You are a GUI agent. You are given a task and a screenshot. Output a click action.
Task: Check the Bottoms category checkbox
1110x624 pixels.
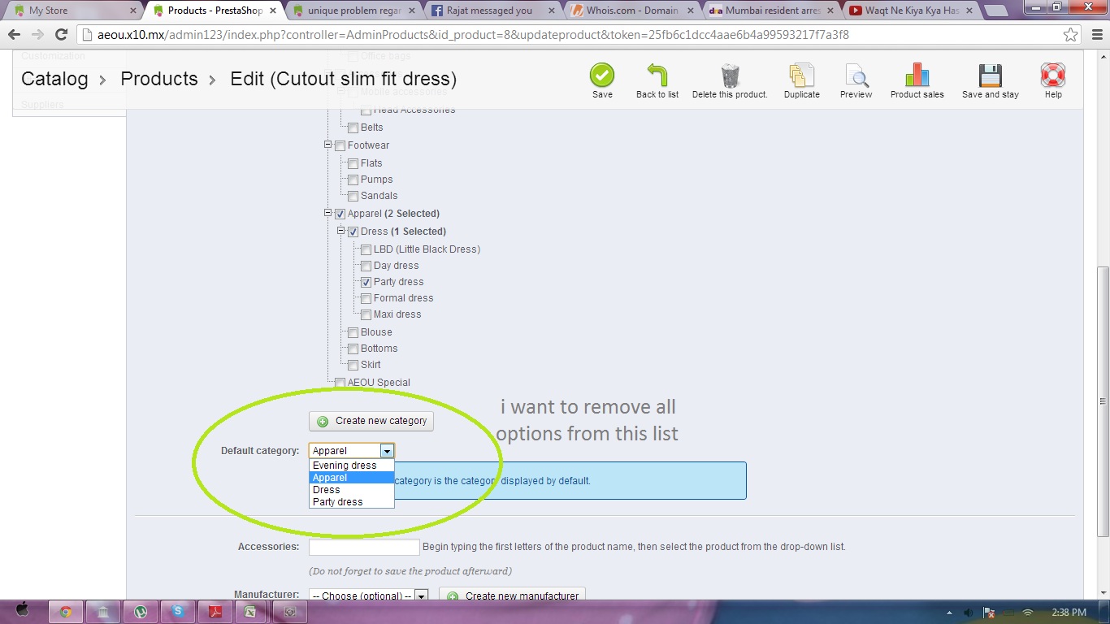click(x=353, y=349)
